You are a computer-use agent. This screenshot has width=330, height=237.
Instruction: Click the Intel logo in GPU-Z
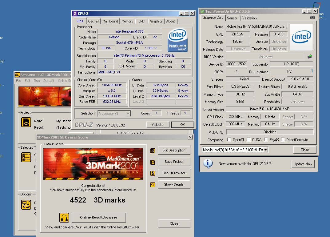click(x=301, y=37)
